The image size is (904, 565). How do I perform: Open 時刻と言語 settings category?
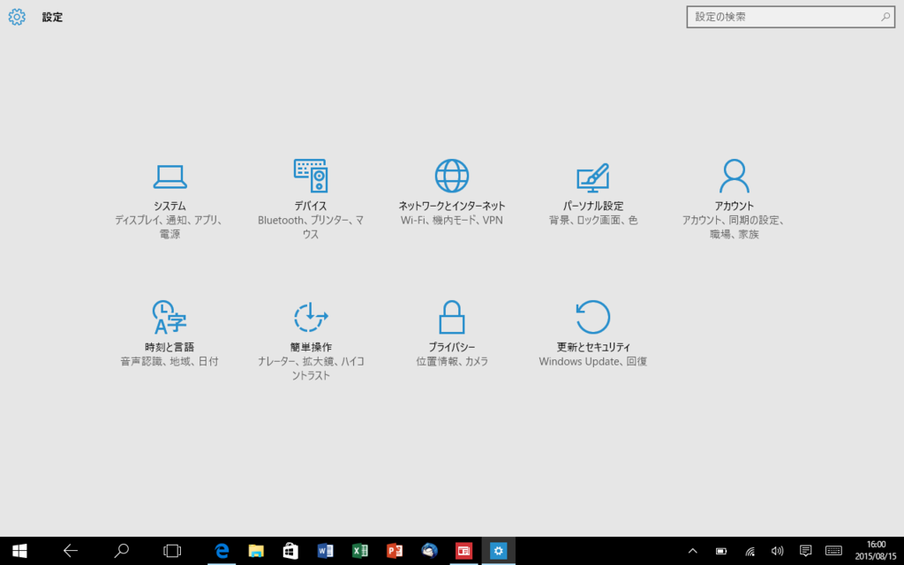coord(170,331)
